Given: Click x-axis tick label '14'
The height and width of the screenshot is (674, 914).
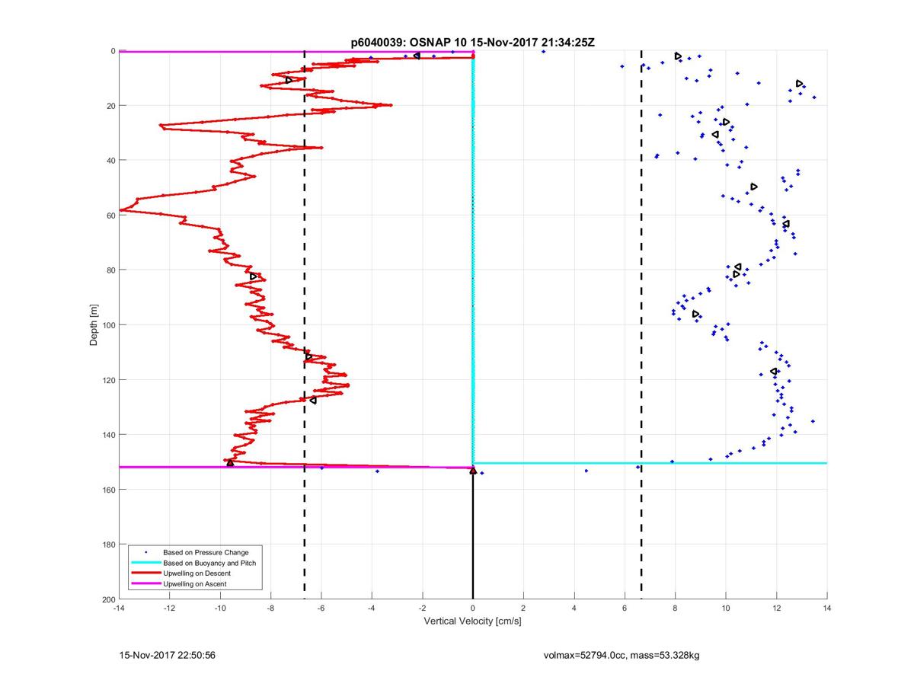Looking at the screenshot, I should pyautogui.click(x=827, y=609).
